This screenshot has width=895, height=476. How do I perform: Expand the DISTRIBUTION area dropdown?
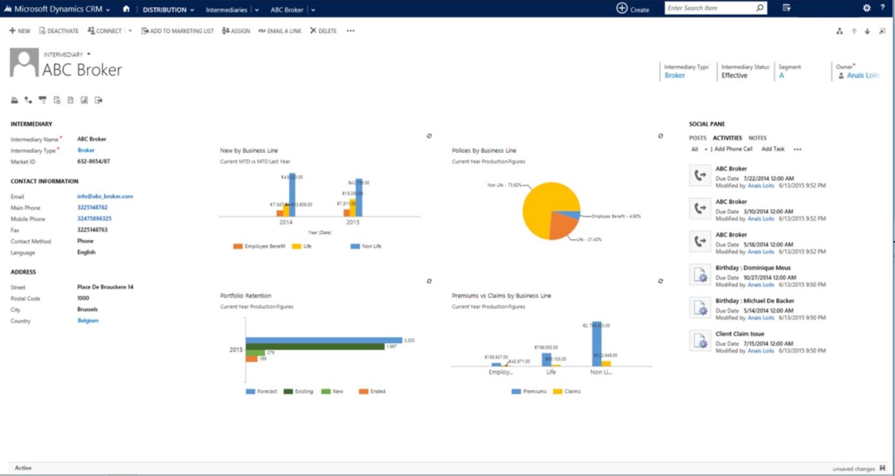tap(192, 10)
